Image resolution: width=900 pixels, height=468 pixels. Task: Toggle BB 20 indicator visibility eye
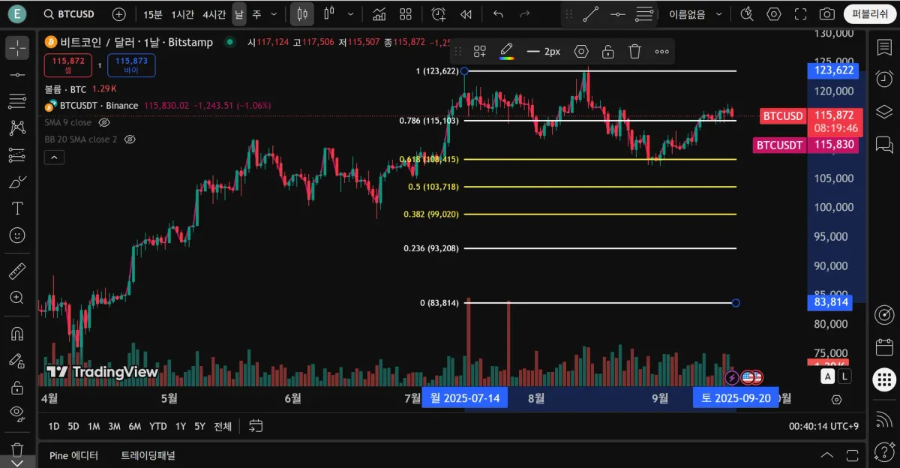tap(130, 139)
